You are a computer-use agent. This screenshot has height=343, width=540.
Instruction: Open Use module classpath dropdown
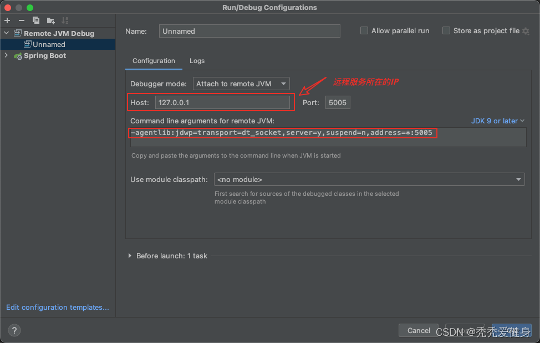369,179
